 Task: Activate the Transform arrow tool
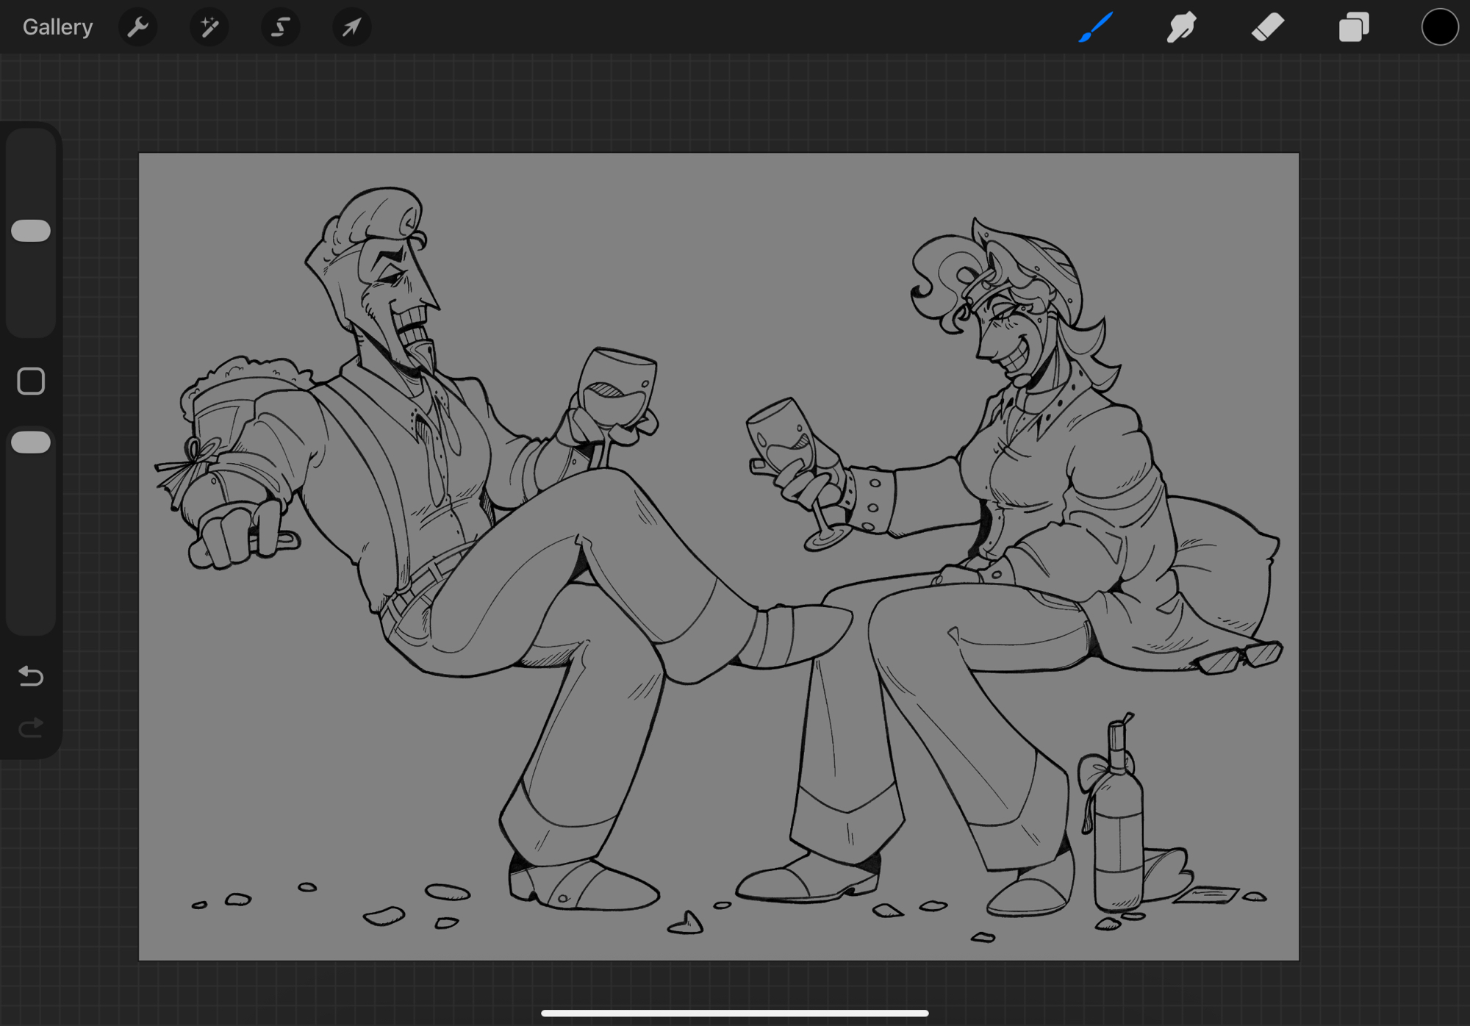351,27
